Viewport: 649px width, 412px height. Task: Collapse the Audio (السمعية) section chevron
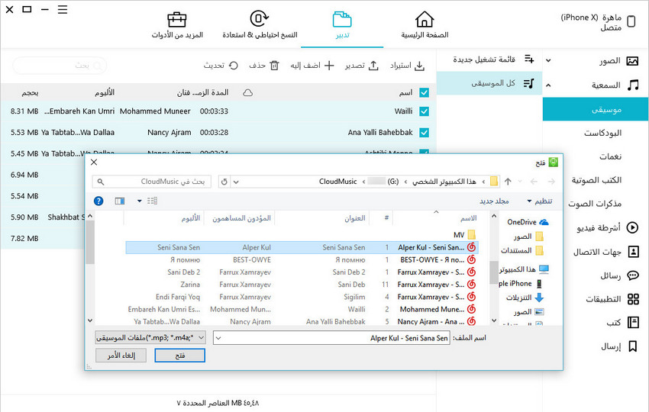(548, 85)
